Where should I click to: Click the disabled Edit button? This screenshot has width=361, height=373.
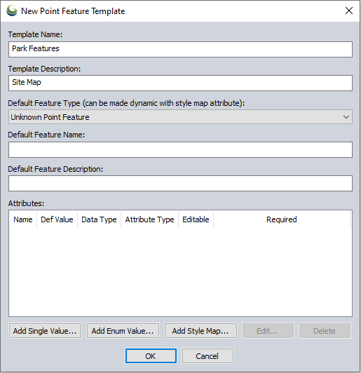click(x=268, y=331)
